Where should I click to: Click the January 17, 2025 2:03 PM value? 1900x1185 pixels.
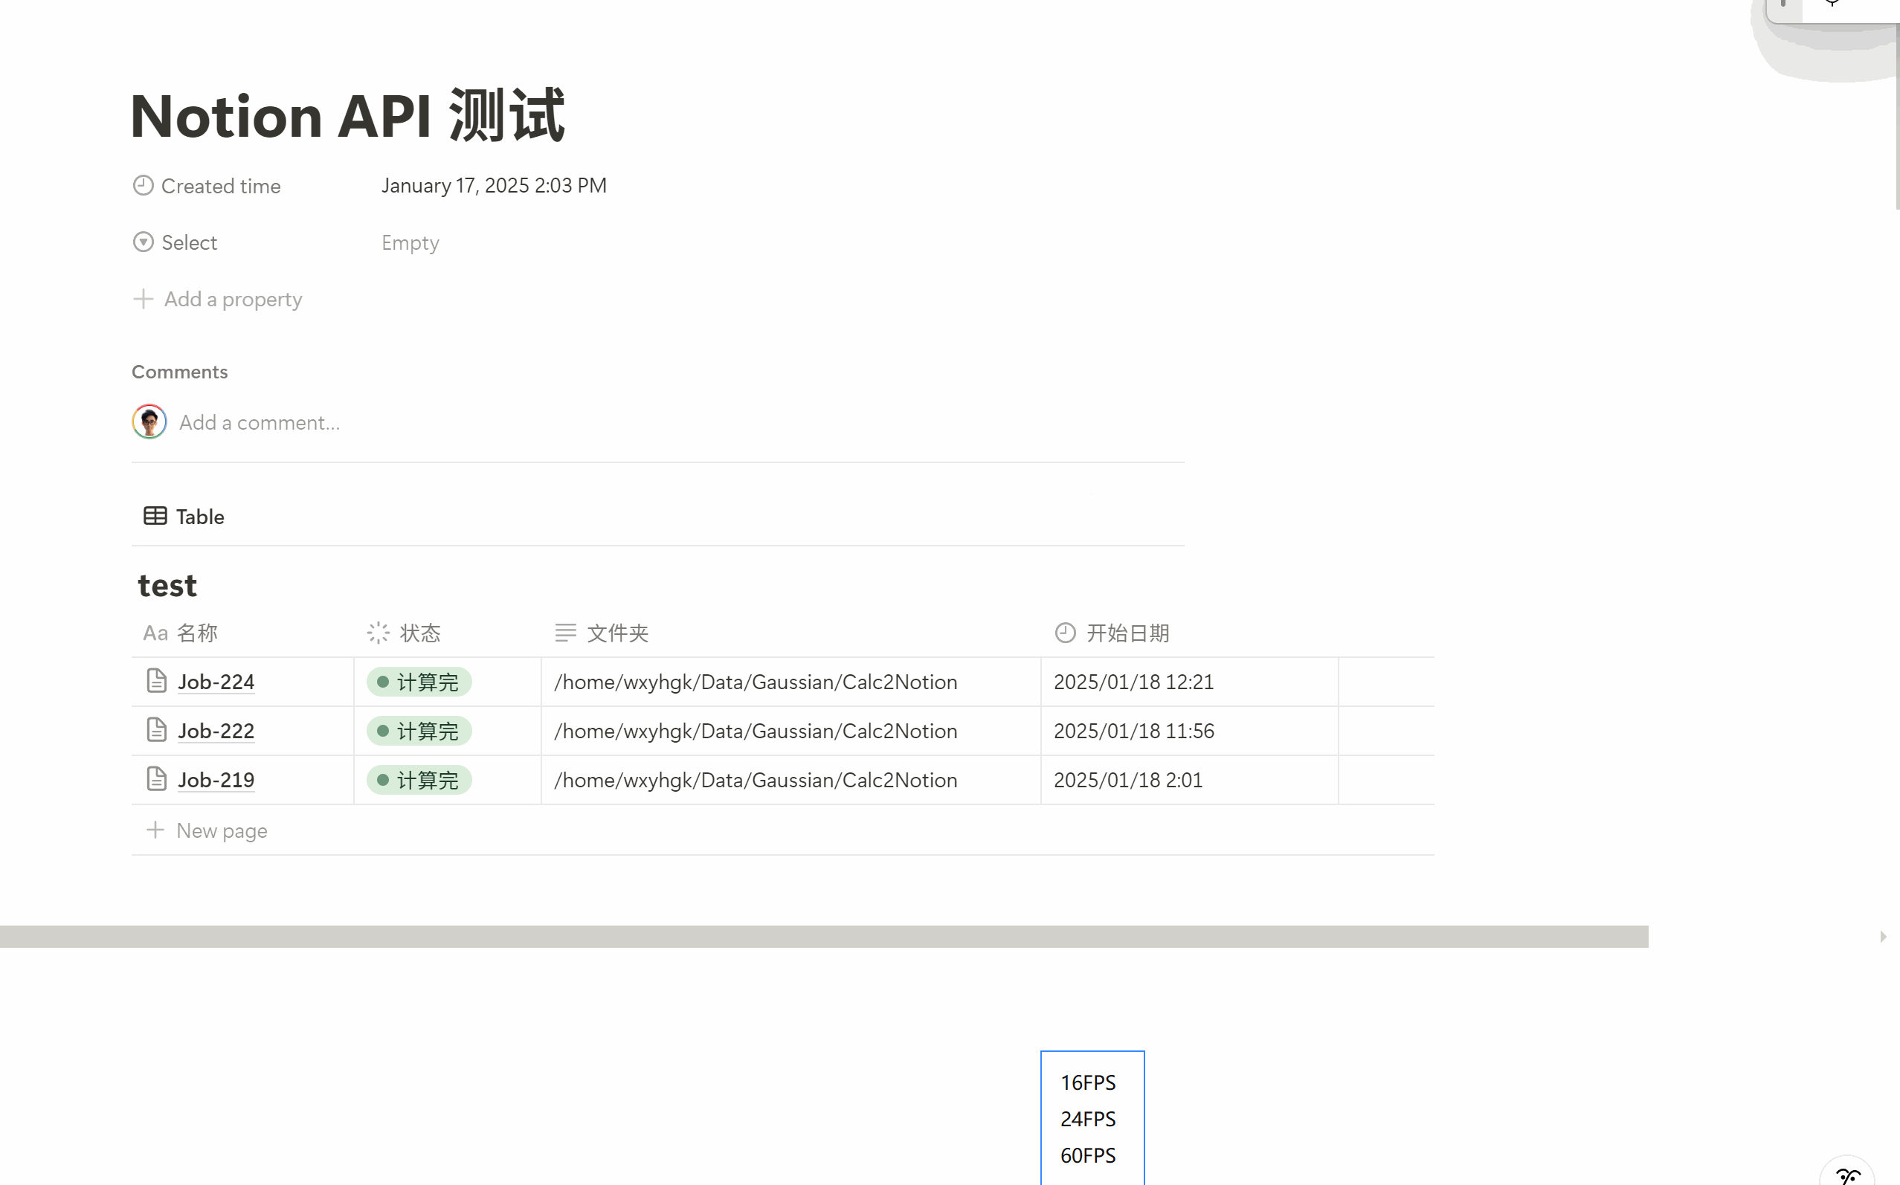coord(494,186)
